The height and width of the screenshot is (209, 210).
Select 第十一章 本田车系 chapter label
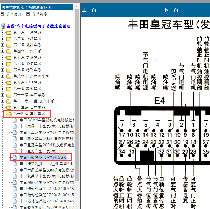point(29,95)
